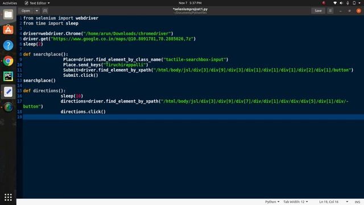Click the Wi-Fi network indicator
This screenshot has height=205, width=364.
coord(335,3)
